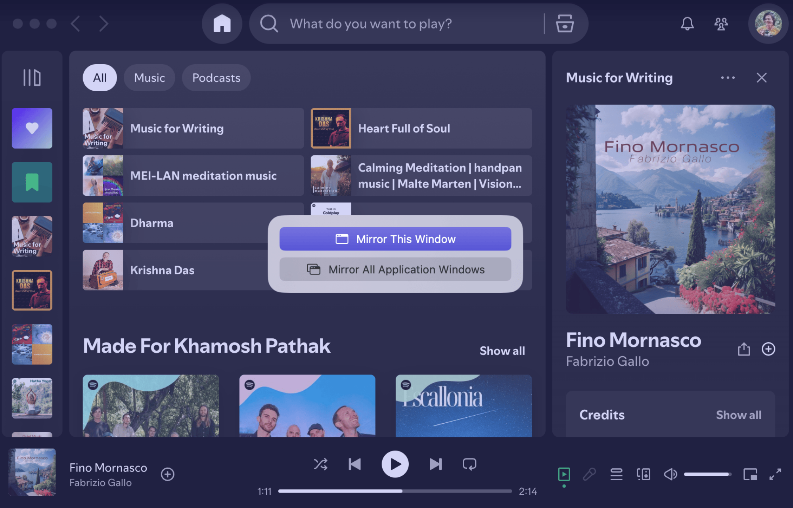
Task: Show all Credits
Action: [x=738, y=415]
